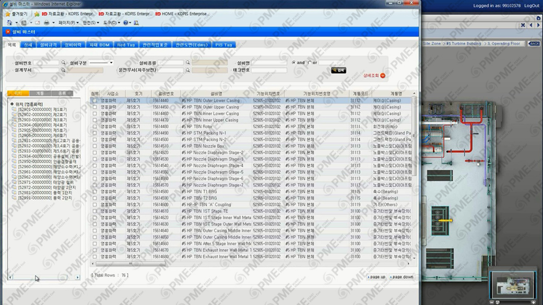Expand tree node [52905-00000000] 제5호기
This screenshot has height=305, width=543.
click(x=14, y=130)
